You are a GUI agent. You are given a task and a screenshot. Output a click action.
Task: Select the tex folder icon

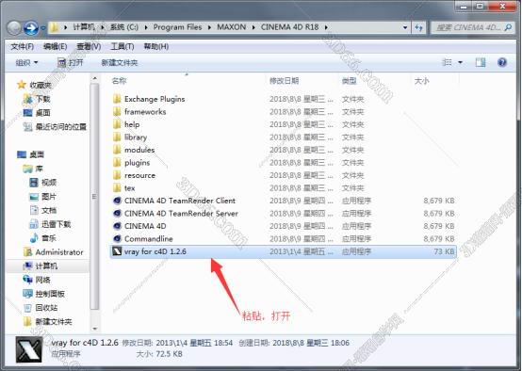coord(117,187)
